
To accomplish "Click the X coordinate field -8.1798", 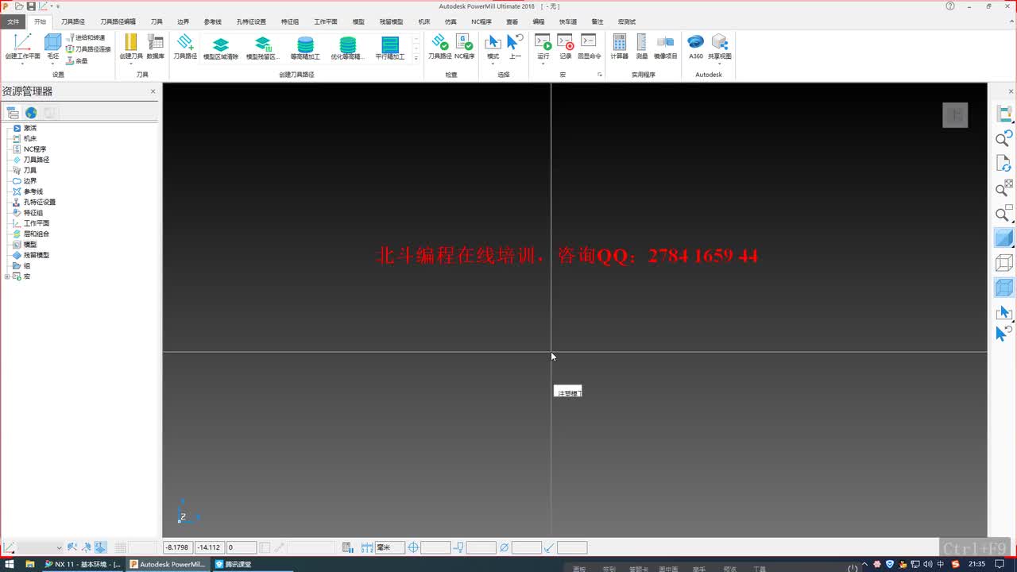I will click(178, 547).
